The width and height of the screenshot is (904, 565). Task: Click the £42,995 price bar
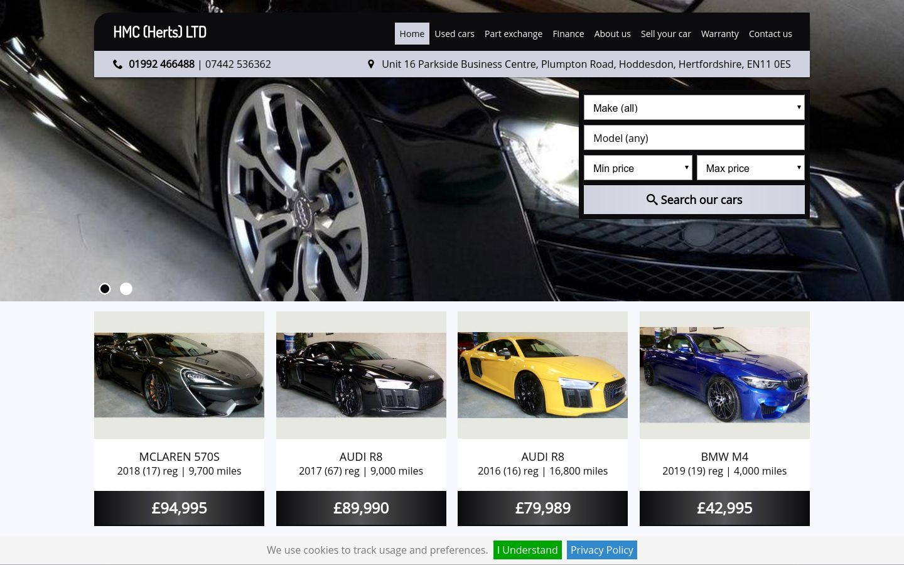click(724, 508)
